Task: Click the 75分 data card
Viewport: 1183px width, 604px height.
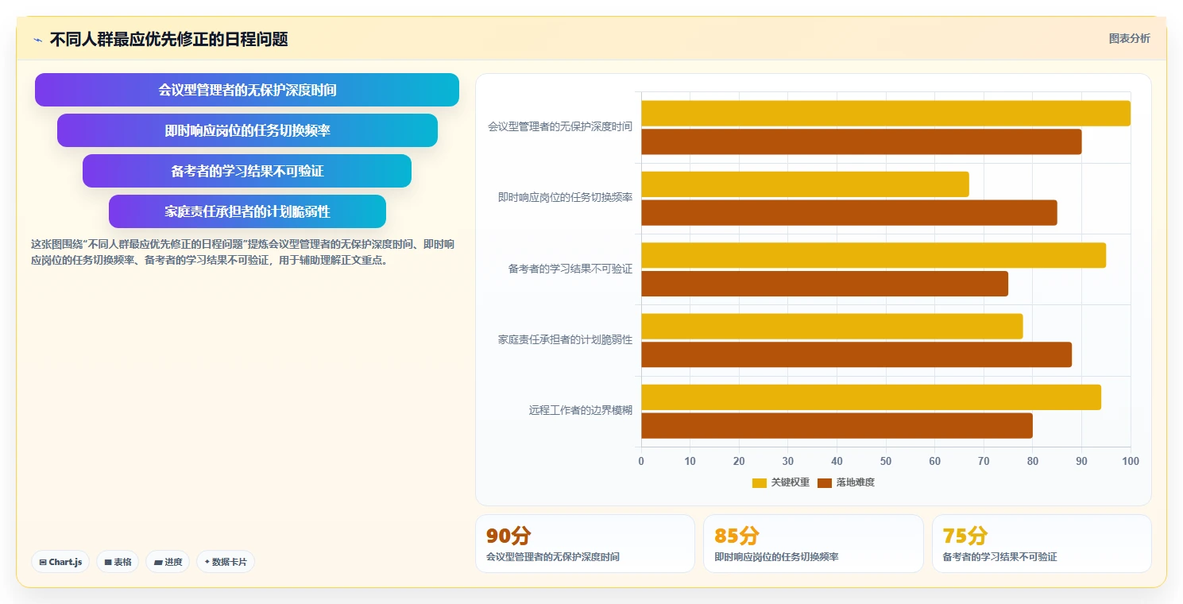Action: pyautogui.click(x=1042, y=544)
